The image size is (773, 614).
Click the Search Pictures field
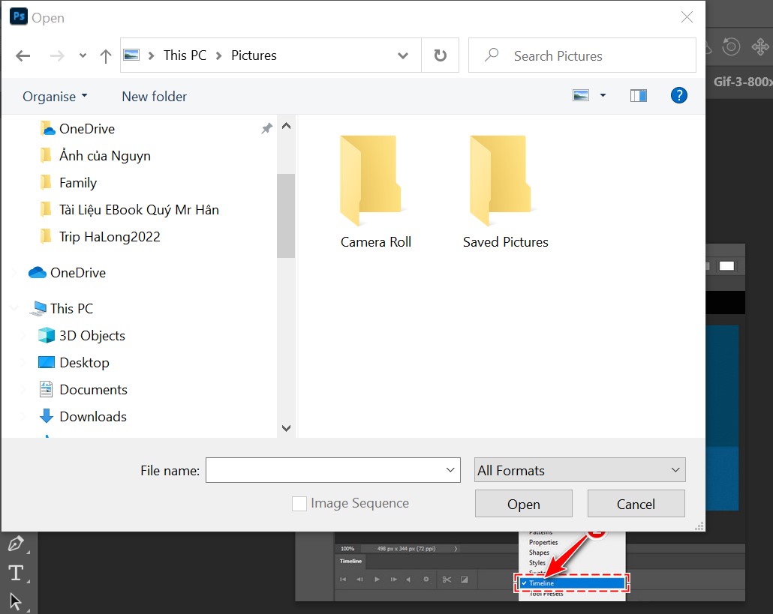point(593,55)
